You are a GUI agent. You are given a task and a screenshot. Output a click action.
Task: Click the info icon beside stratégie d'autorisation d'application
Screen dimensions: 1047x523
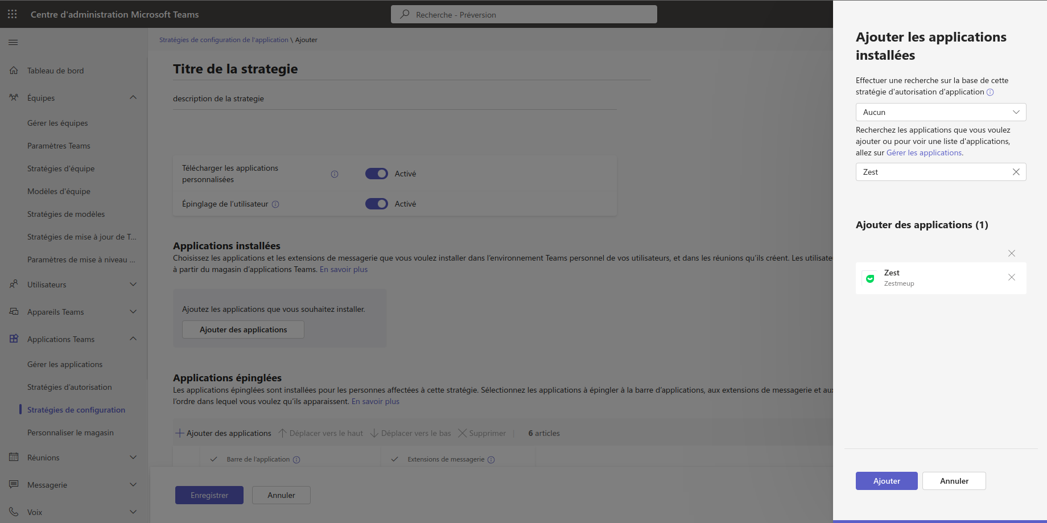990,92
